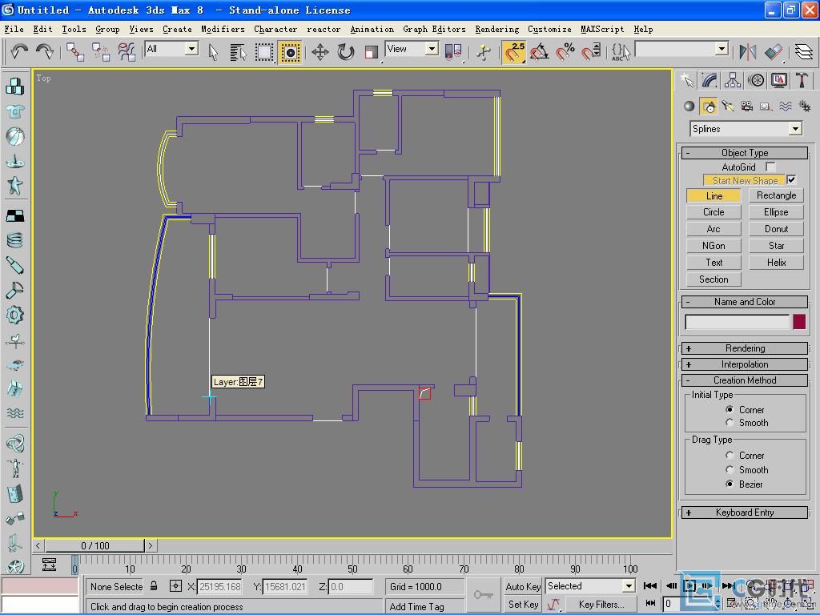This screenshot has height=615, width=820.
Task: Open the Graph Editors menu
Action: 434,30
